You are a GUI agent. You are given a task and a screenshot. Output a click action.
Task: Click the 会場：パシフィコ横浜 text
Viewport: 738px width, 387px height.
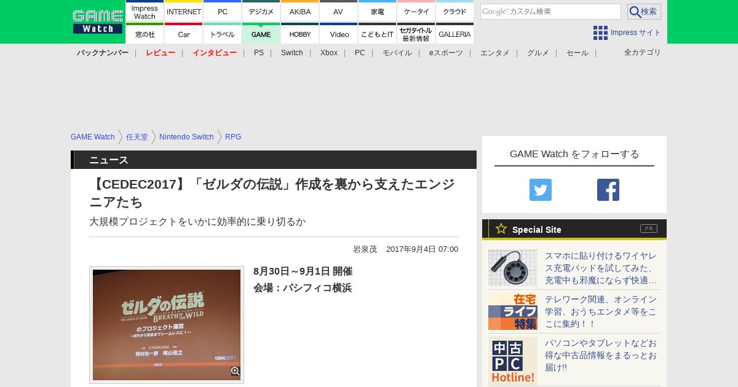tap(303, 287)
